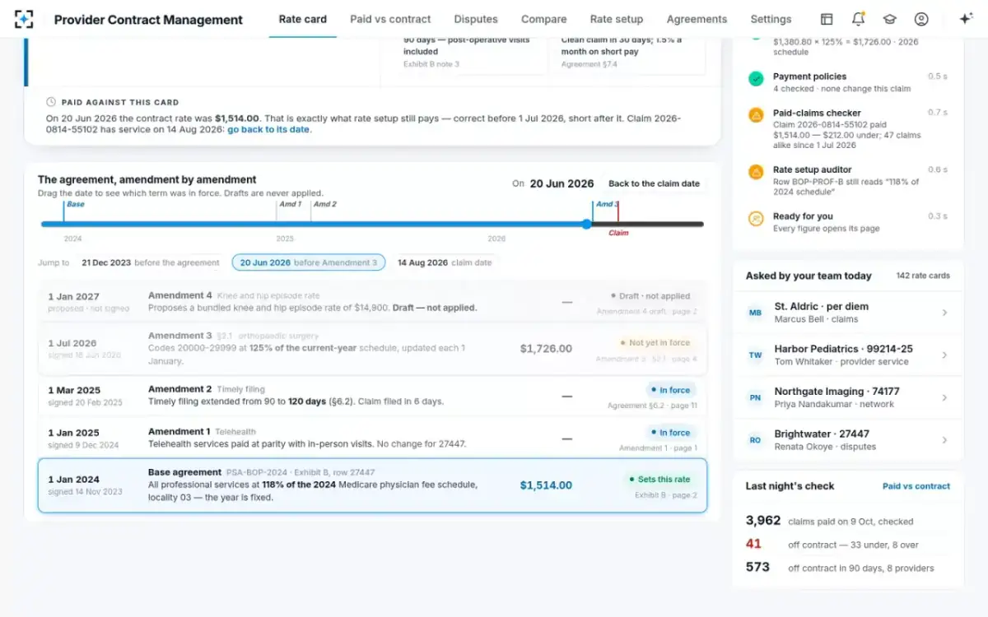This screenshot has height=617, width=988.
Task: Click the green check icon for Payment policies
Action: tap(756, 79)
